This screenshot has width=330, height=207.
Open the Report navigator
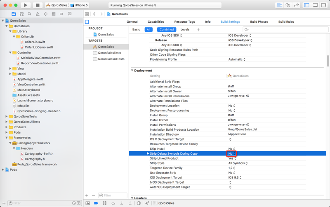(x=69, y=14)
